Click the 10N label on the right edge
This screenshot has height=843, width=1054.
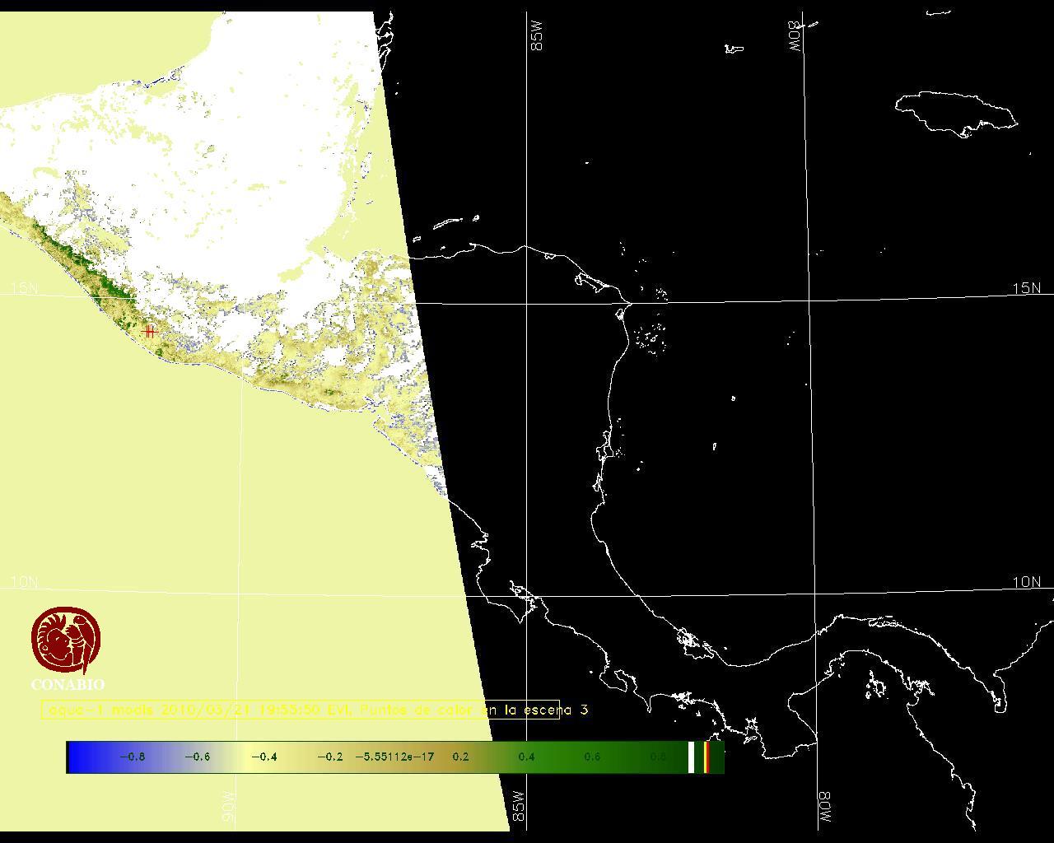tap(1026, 582)
